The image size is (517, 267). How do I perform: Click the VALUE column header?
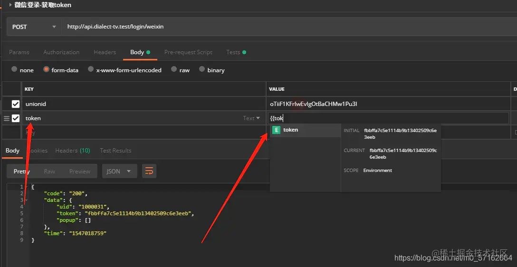pos(277,89)
